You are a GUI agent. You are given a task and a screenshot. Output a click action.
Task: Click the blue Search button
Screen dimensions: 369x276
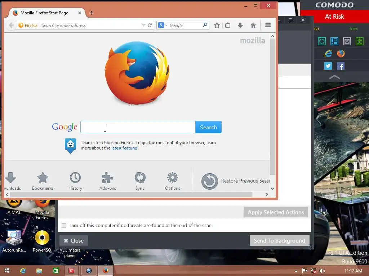(x=208, y=127)
